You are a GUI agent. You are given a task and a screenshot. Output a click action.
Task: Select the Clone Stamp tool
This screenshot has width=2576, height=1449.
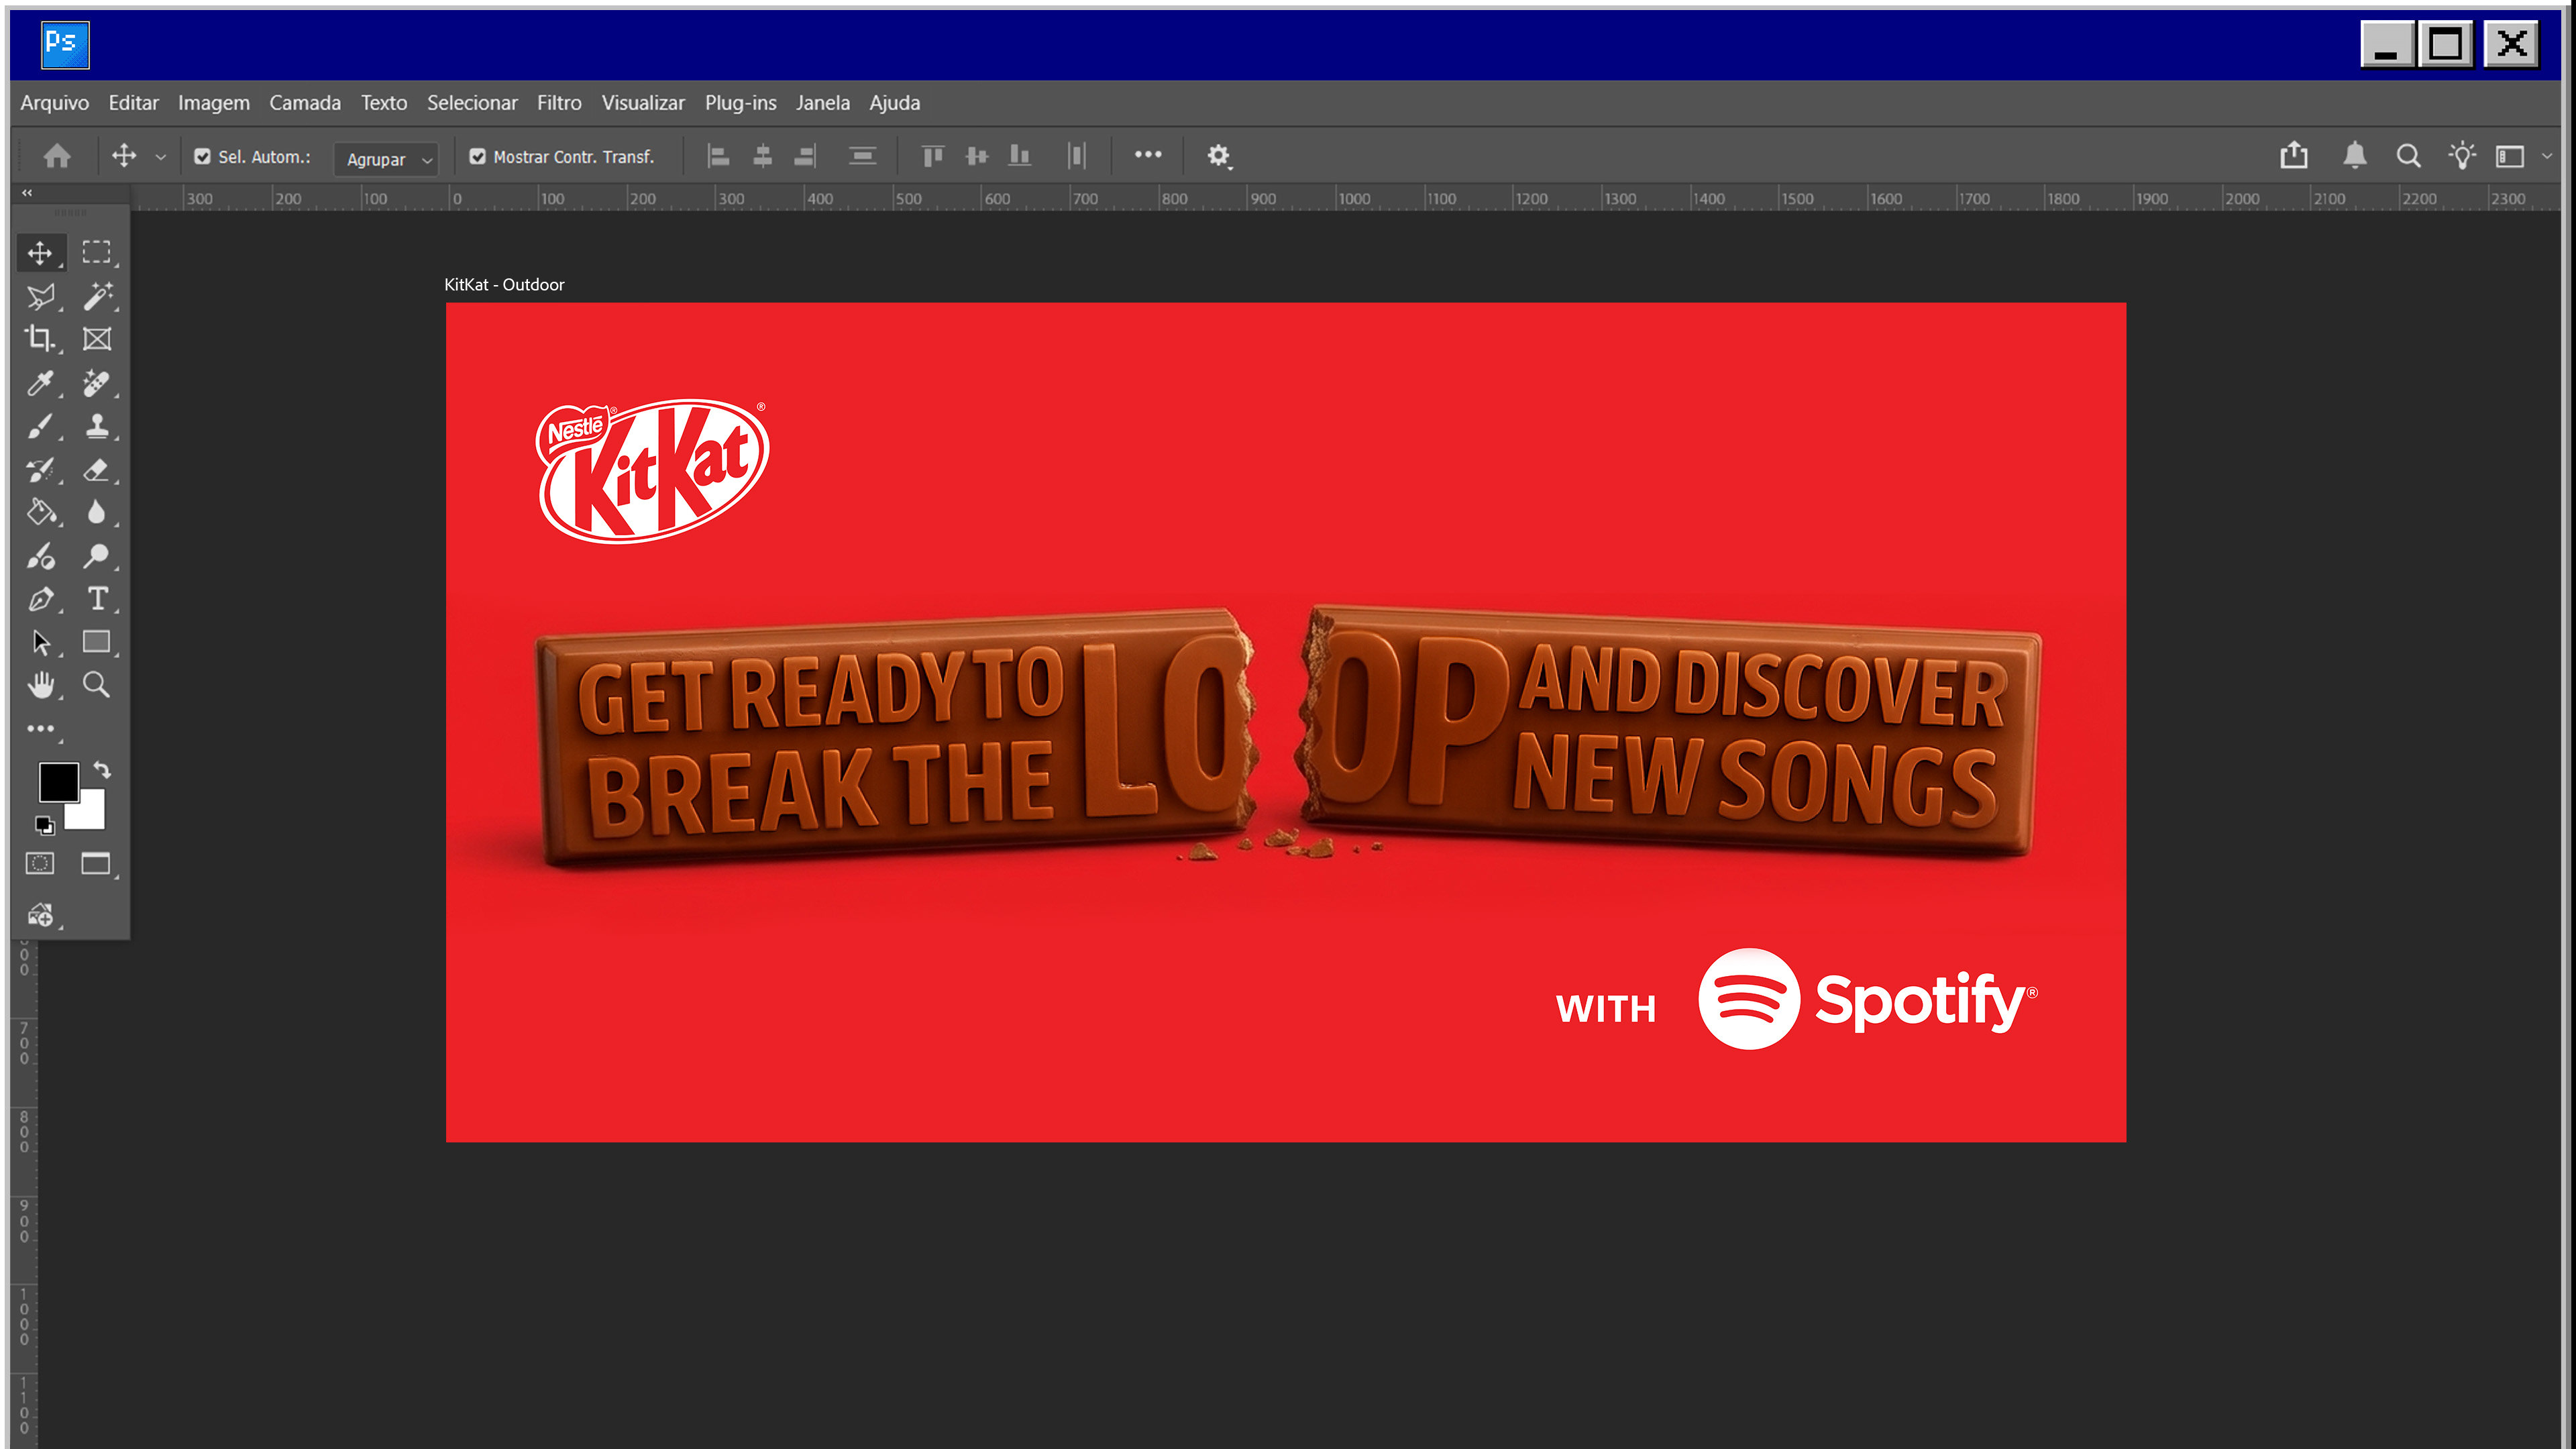(97, 426)
